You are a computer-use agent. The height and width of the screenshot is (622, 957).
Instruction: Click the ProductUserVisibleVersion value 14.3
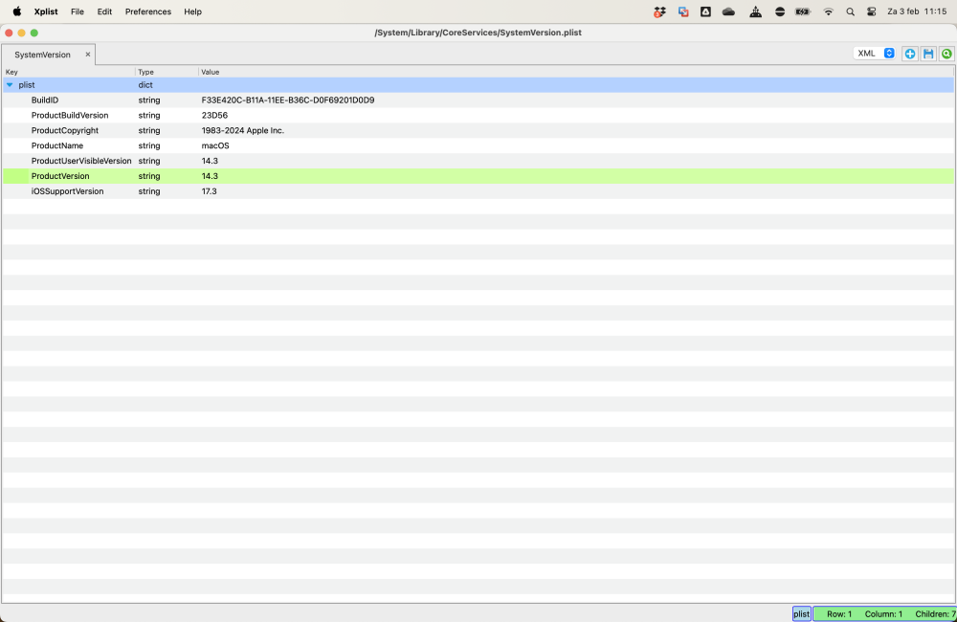210,161
